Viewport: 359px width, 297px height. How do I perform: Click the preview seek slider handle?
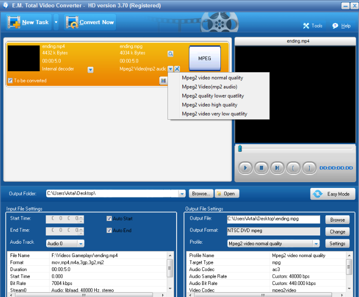tap(240, 148)
